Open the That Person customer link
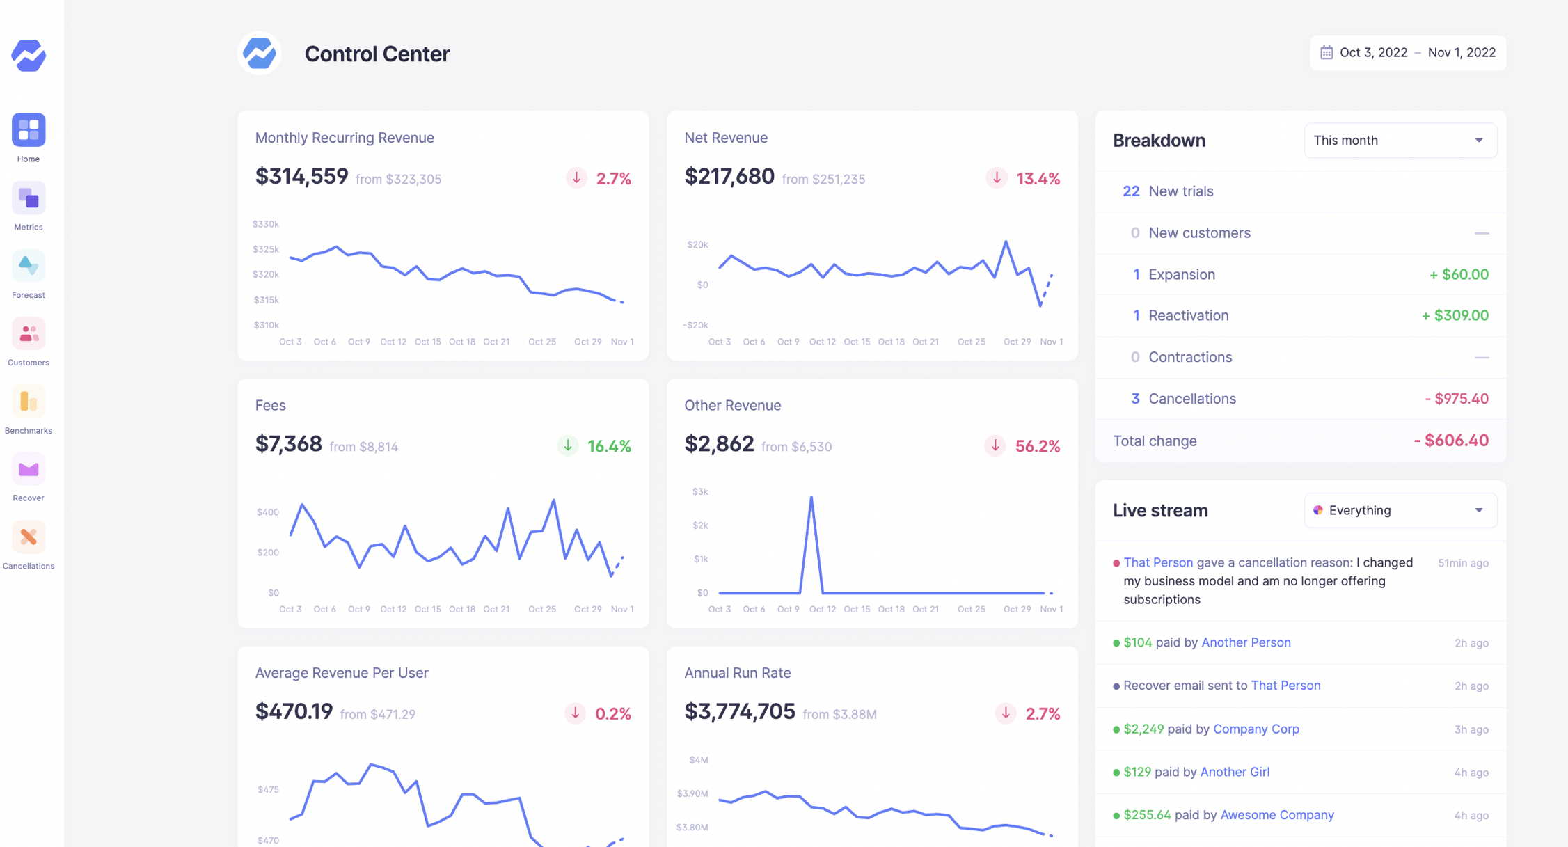The width and height of the screenshot is (1568, 847). [x=1158, y=562]
